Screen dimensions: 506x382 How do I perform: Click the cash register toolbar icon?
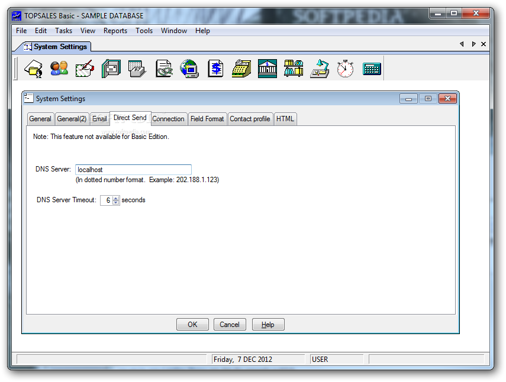pyautogui.click(x=241, y=69)
